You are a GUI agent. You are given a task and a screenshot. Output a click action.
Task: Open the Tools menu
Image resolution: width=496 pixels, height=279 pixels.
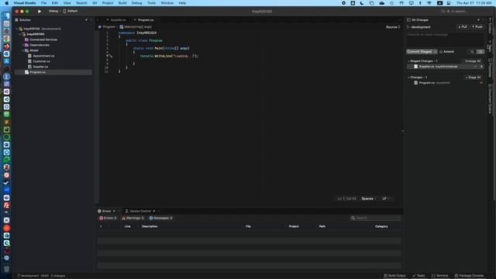[152, 3]
